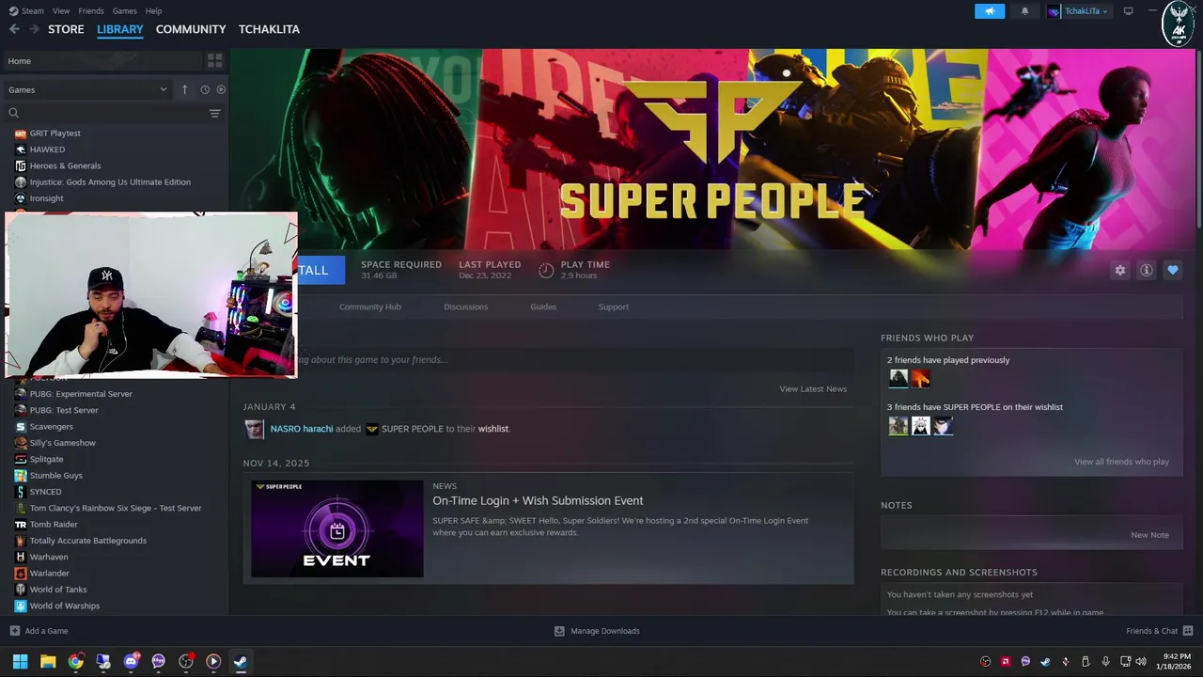1203x677 pixels.
Task: Open On-Time Login + Wish Submission Event headline
Action: tap(538, 500)
